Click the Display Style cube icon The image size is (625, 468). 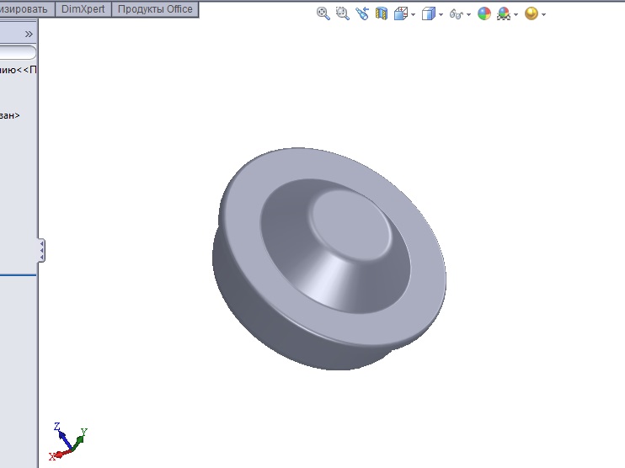tap(428, 13)
